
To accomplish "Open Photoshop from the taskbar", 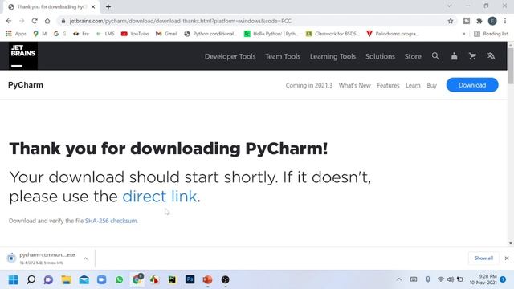I will (190, 279).
